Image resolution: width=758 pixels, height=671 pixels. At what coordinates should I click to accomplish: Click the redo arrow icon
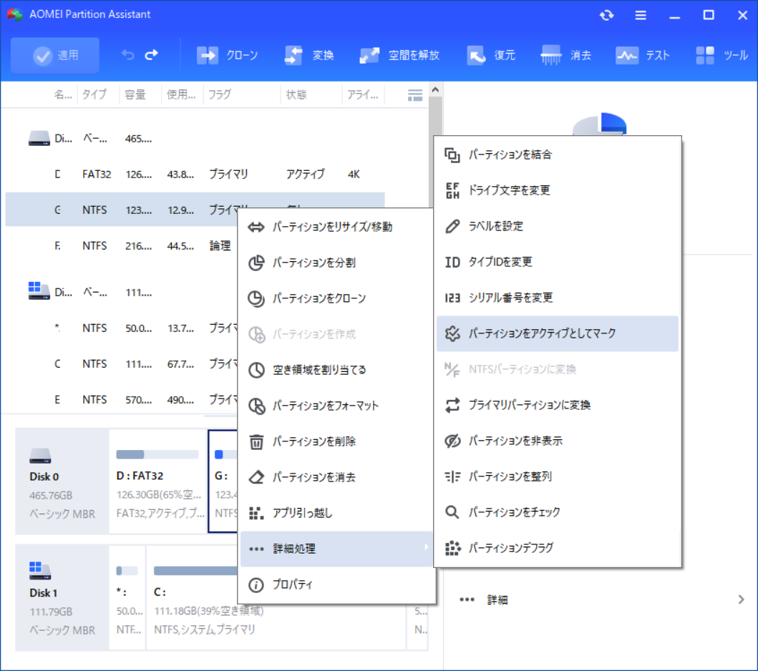click(151, 55)
